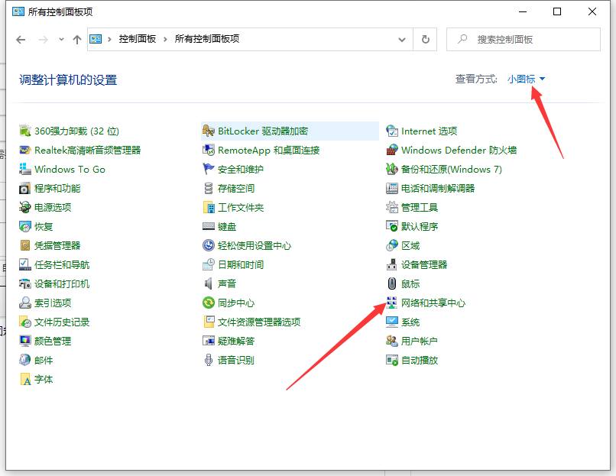Go up one level with up arrow
This screenshot has height=476, width=616.
[77, 40]
